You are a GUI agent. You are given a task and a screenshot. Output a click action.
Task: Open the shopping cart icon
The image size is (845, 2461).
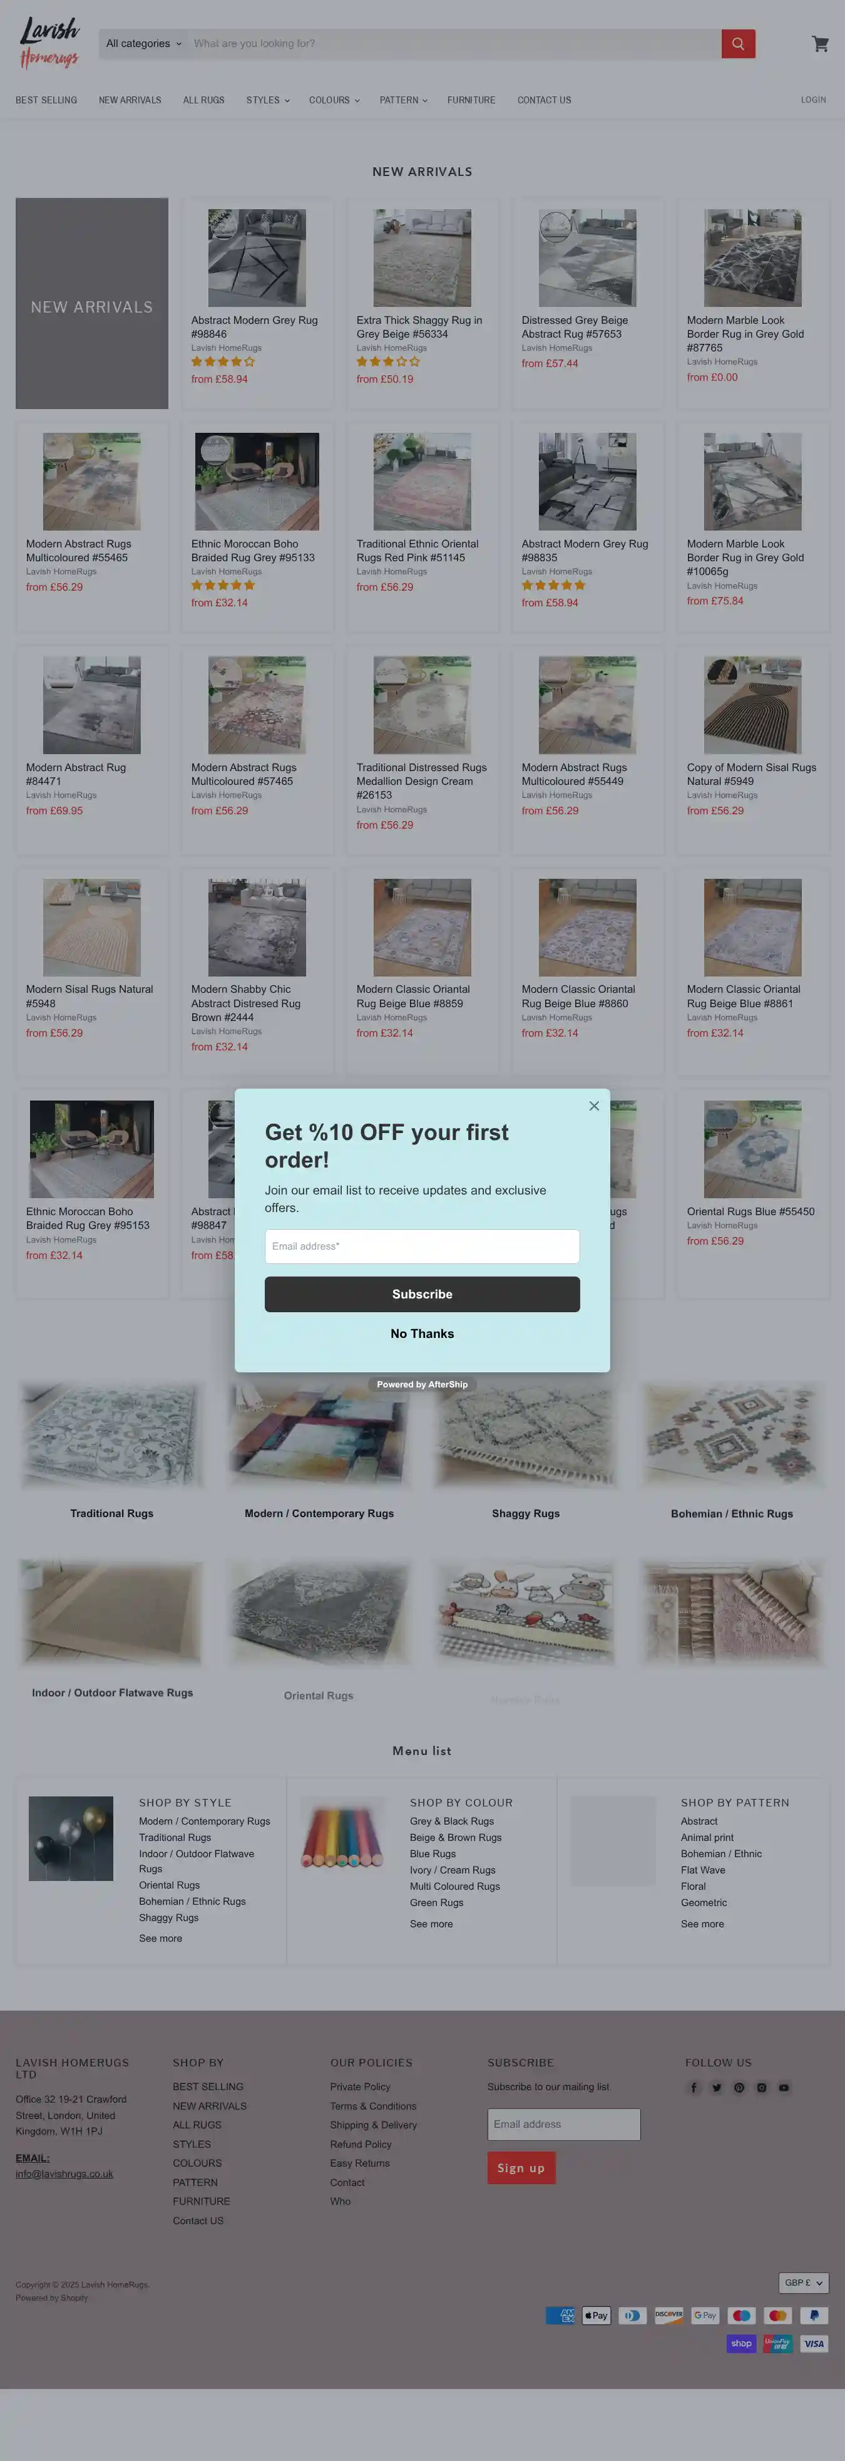820,44
